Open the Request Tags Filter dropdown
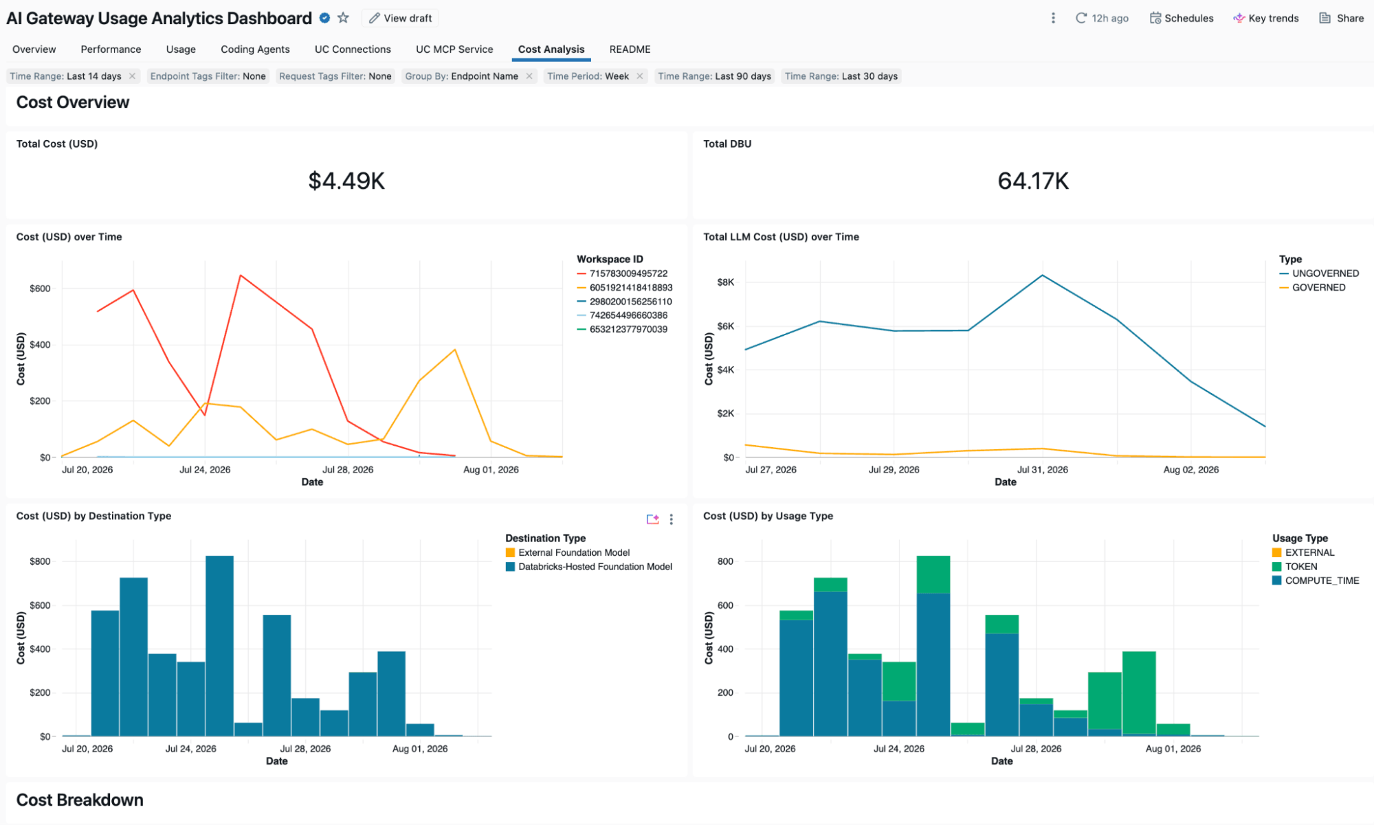The width and height of the screenshot is (1374, 825). click(335, 76)
